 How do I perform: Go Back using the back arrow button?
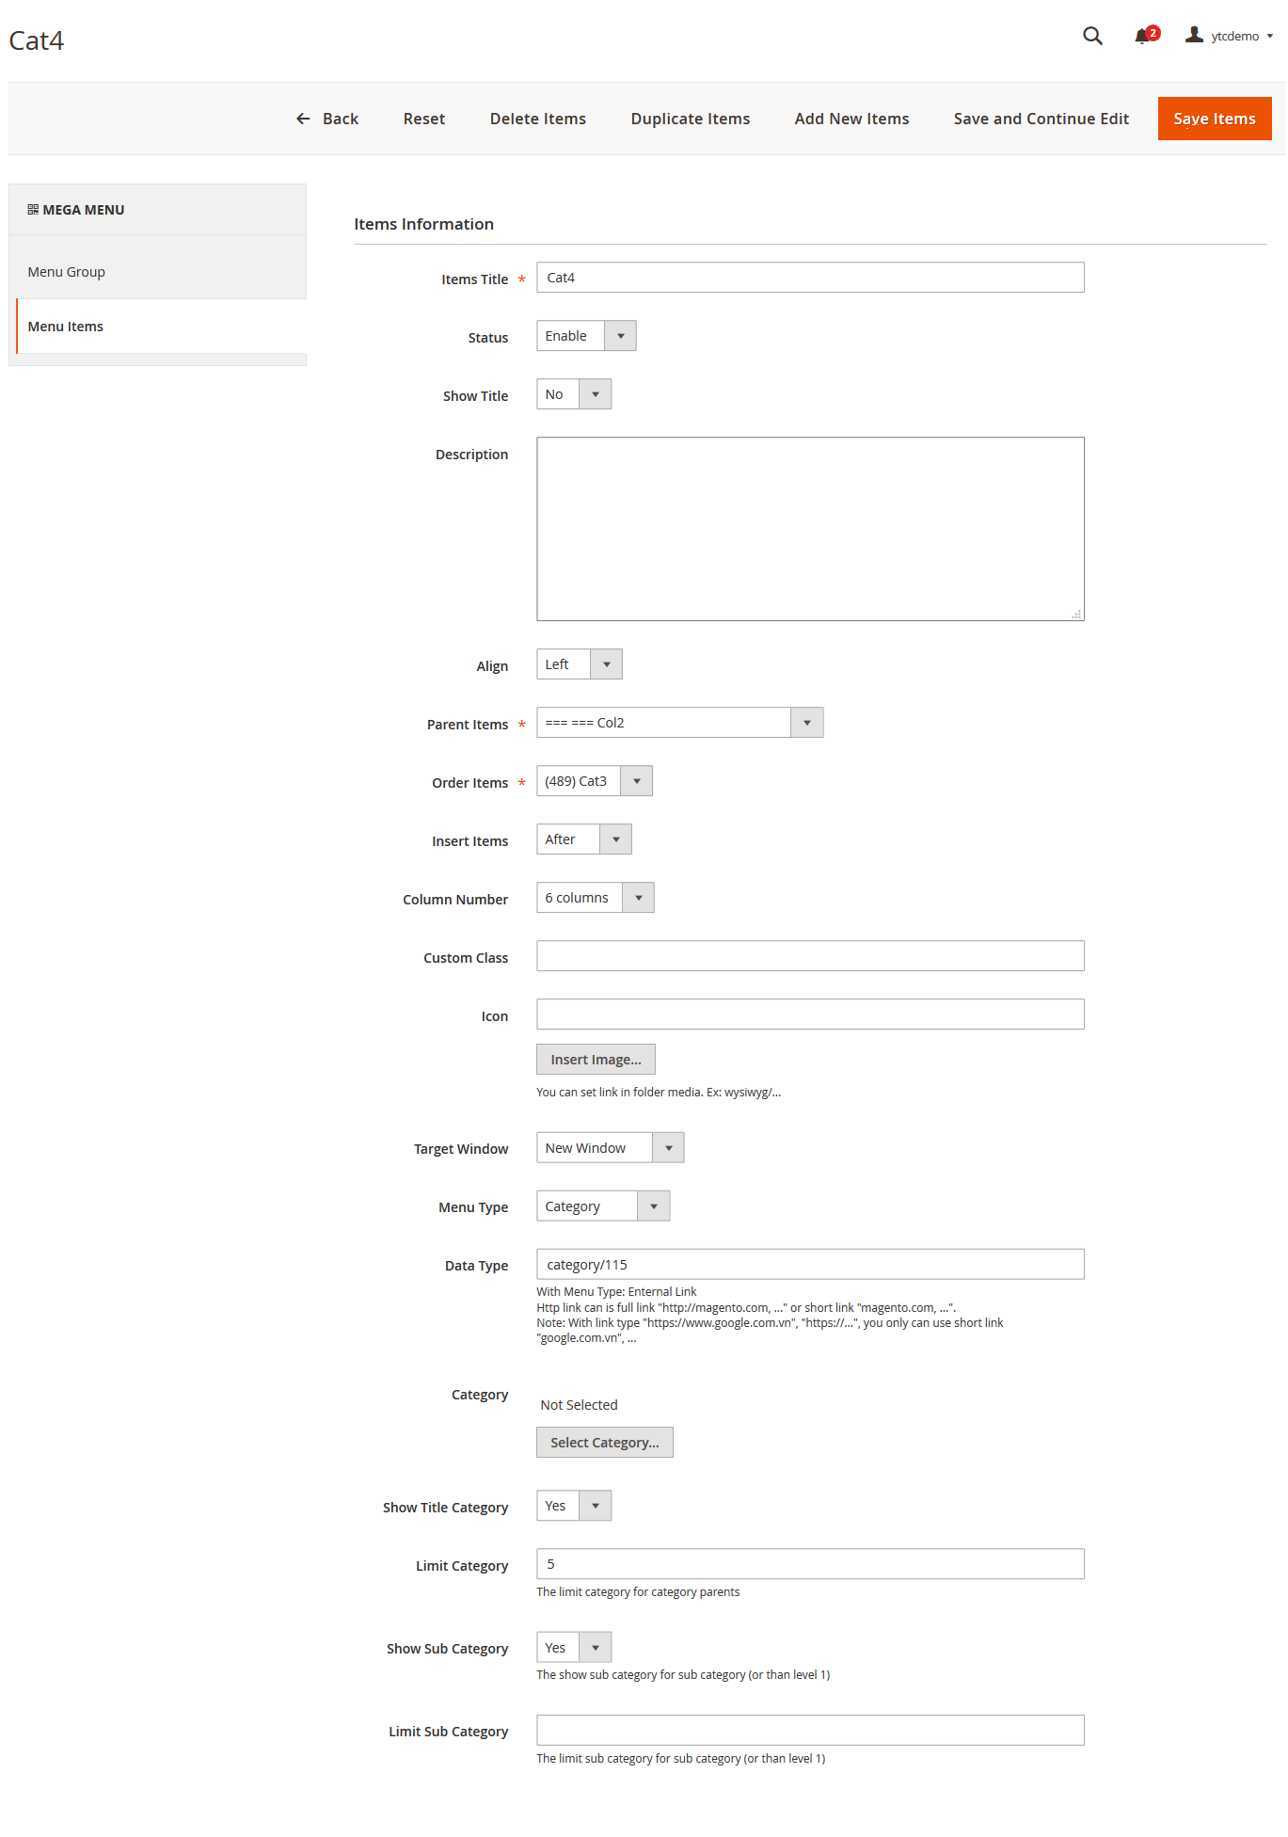pos(327,119)
